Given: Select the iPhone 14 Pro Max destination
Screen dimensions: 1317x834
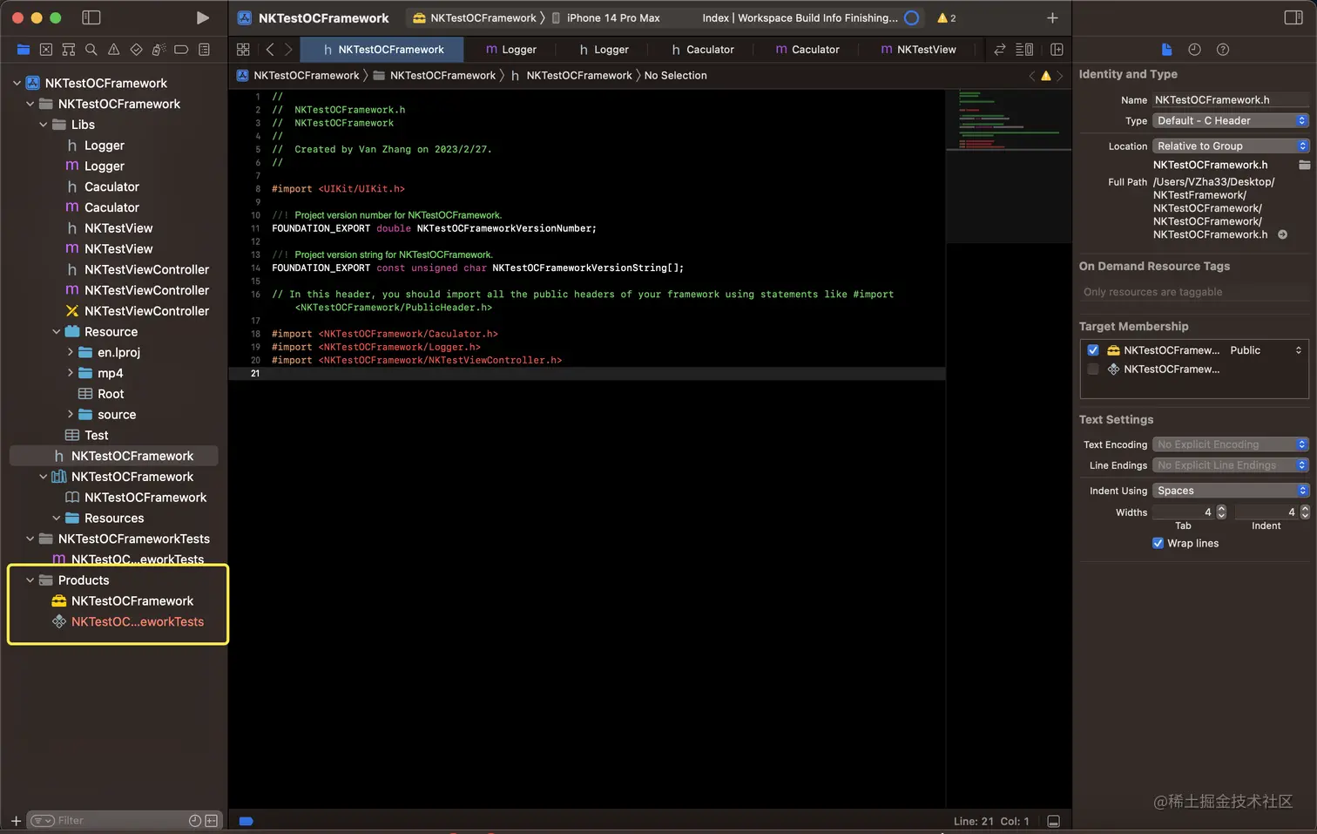Looking at the screenshot, I should (x=605, y=17).
